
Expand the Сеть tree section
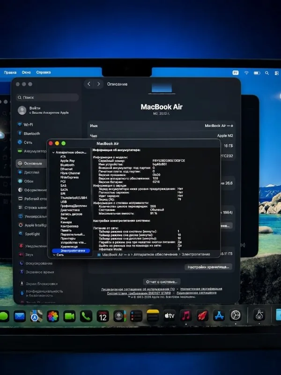tap(54, 255)
